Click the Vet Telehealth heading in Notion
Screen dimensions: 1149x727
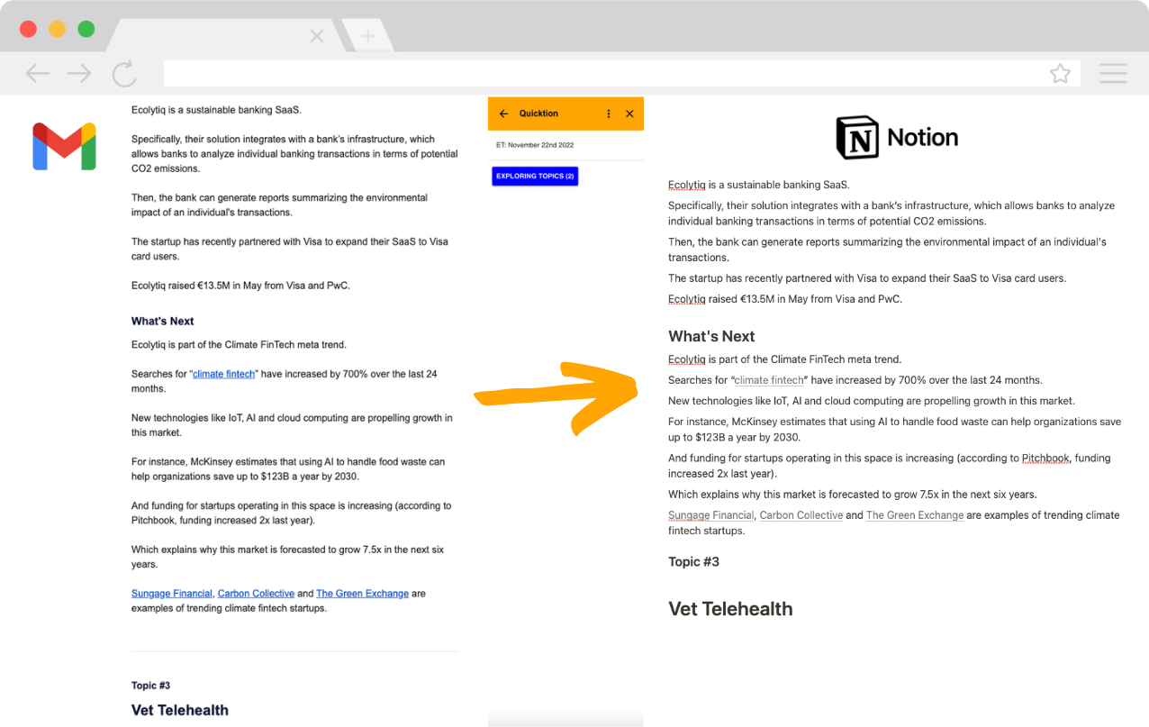tap(730, 609)
